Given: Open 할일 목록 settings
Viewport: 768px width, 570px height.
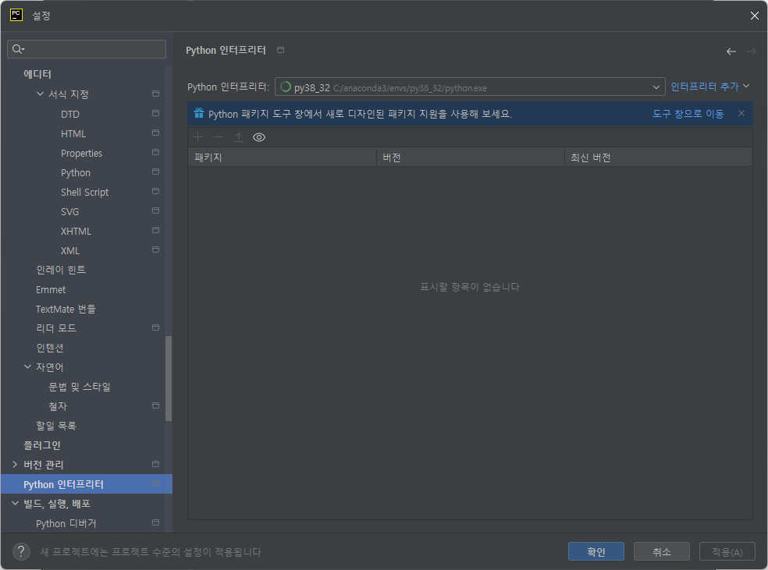Looking at the screenshot, I should point(56,426).
